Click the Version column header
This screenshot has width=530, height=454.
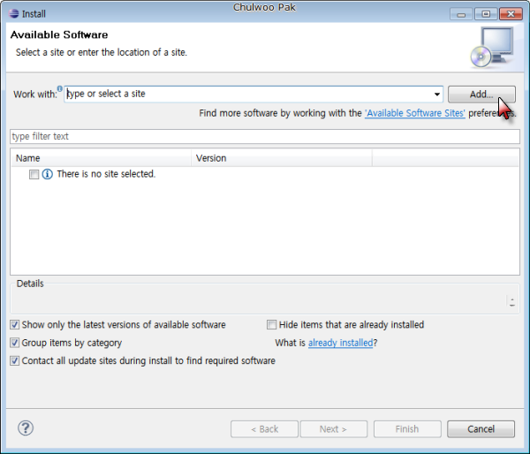[x=282, y=158]
